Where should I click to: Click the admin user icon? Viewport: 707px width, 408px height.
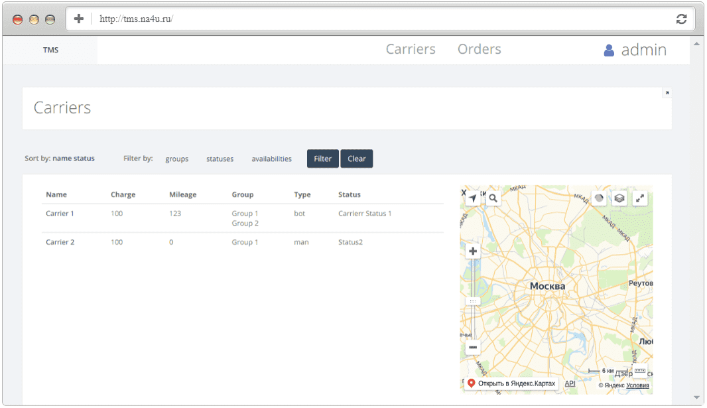click(609, 50)
